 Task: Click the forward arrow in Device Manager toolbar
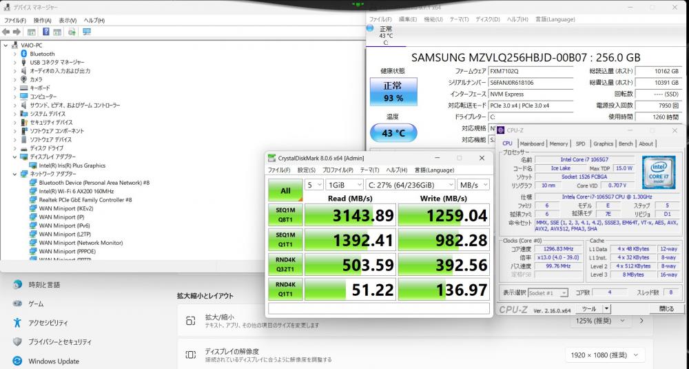(x=17, y=32)
